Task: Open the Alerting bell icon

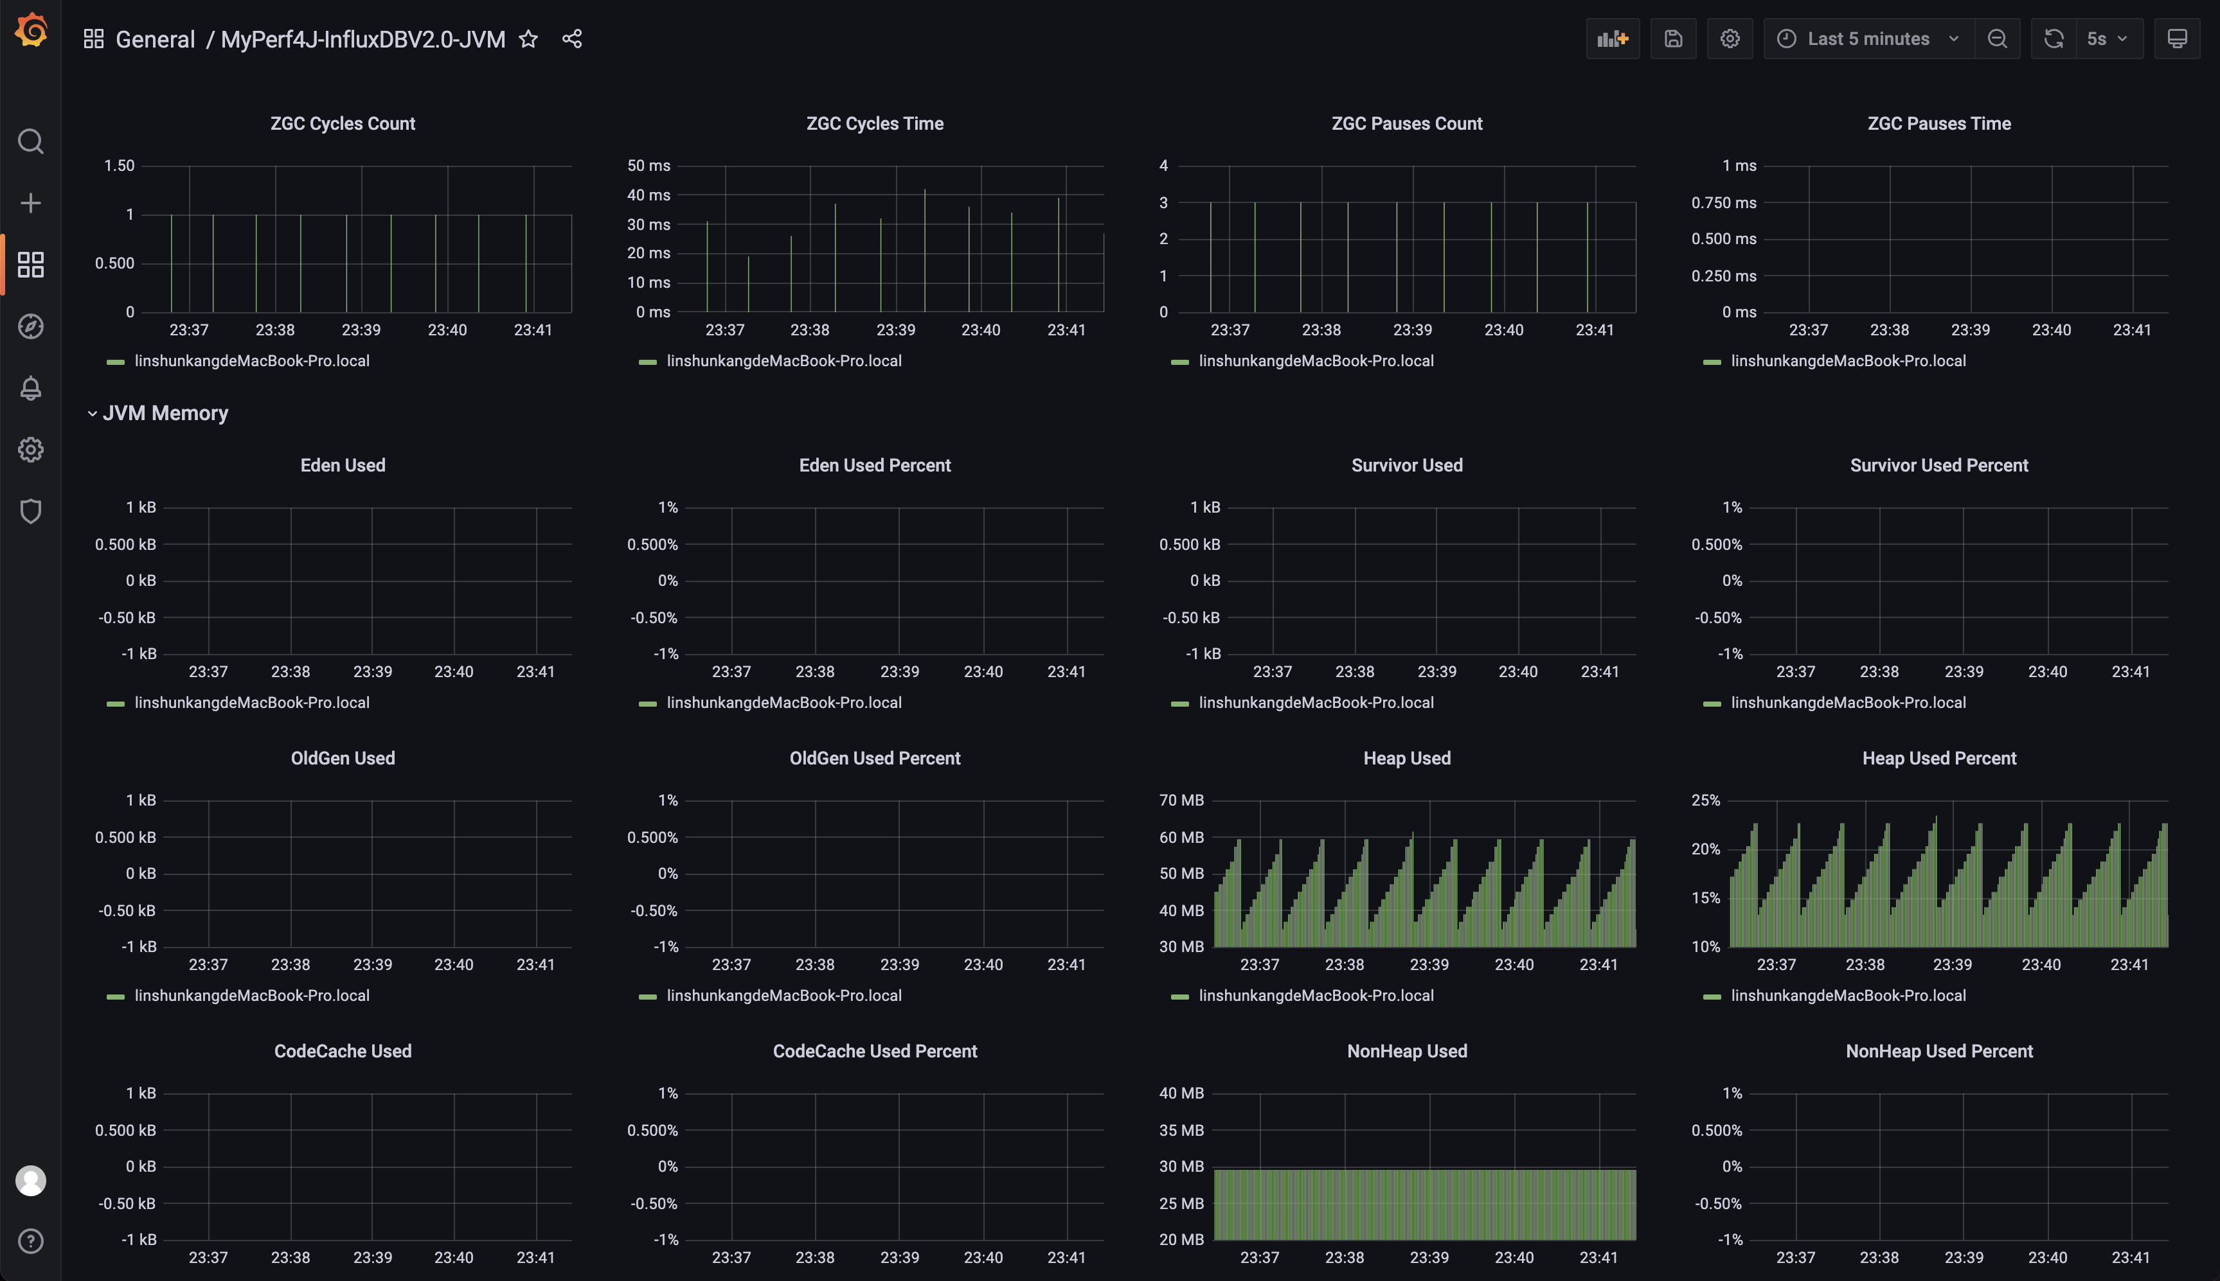Action: (x=31, y=388)
